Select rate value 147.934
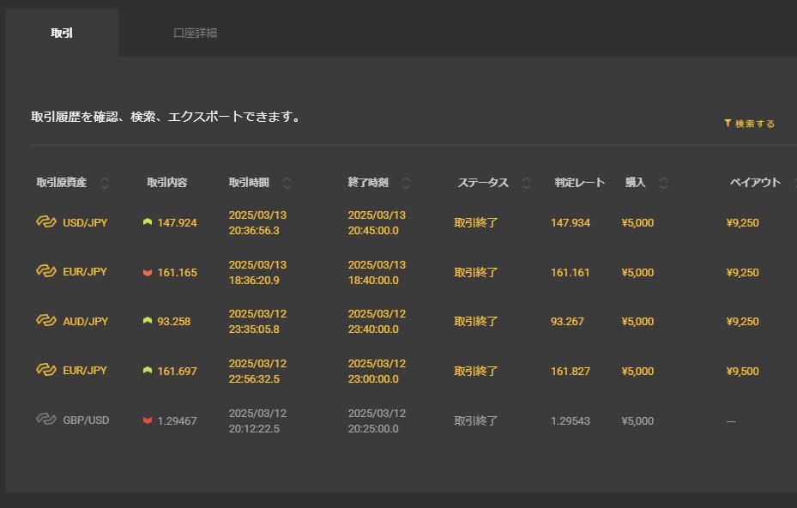This screenshot has width=797, height=508. (x=571, y=223)
